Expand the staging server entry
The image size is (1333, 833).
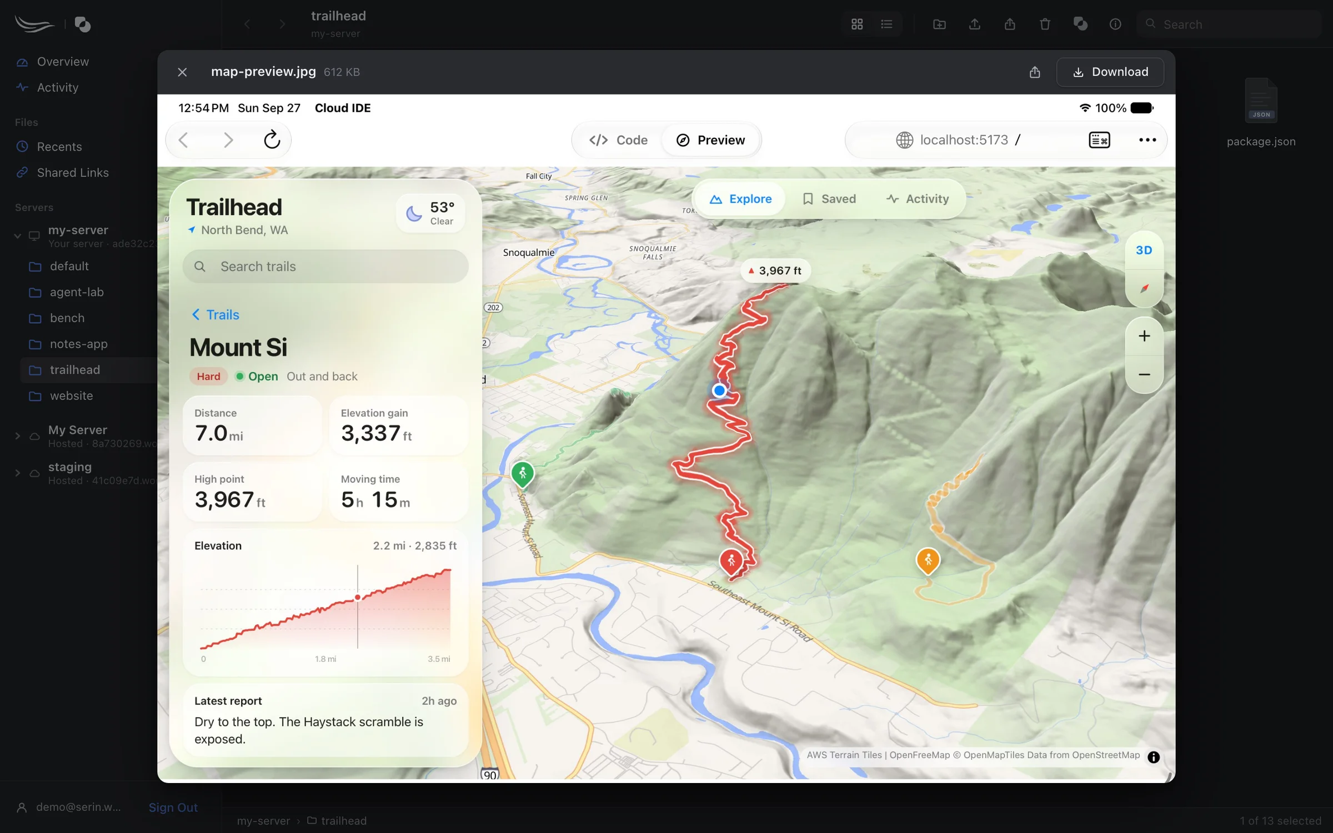click(x=18, y=473)
